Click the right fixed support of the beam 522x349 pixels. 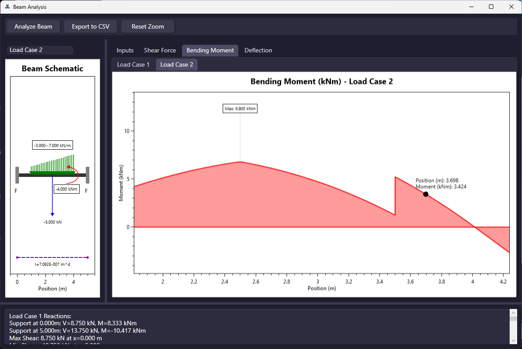(x=88, y=175)
